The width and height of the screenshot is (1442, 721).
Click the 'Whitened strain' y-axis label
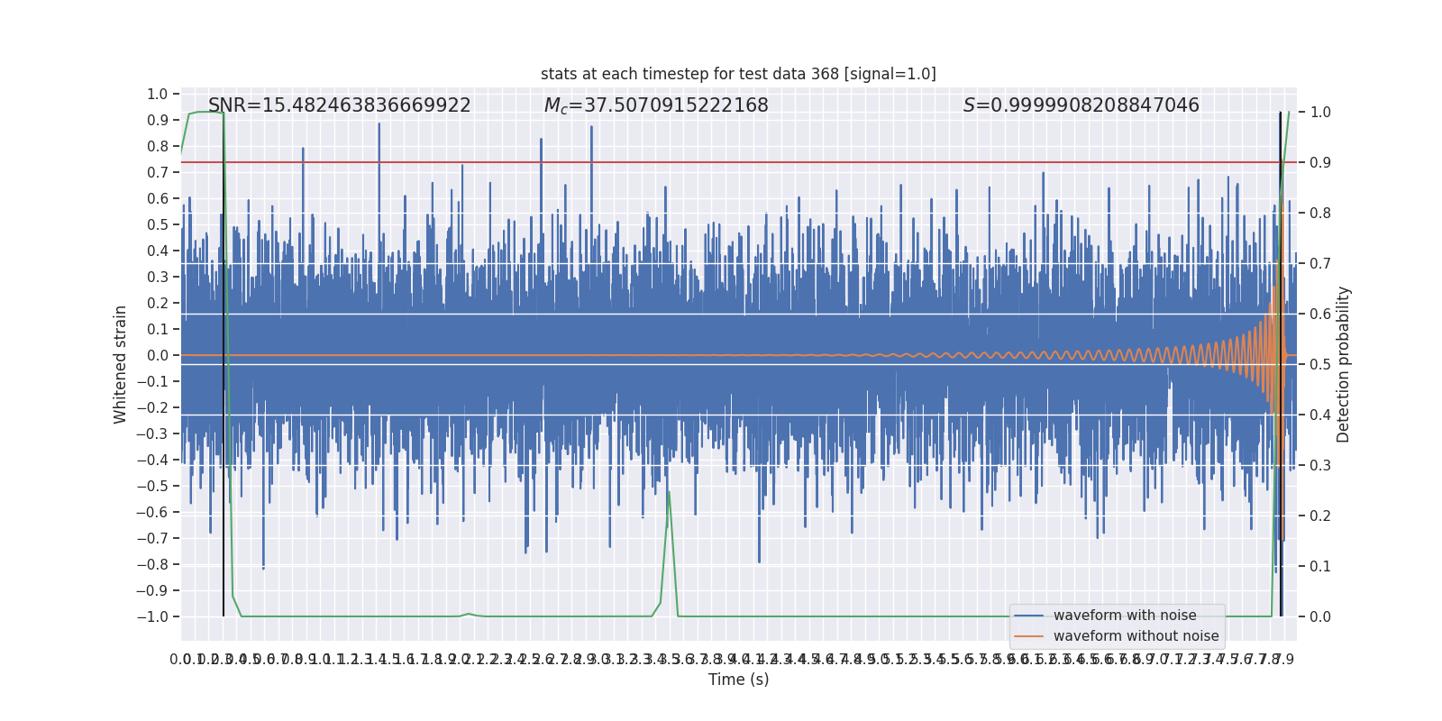click(120, 364)
